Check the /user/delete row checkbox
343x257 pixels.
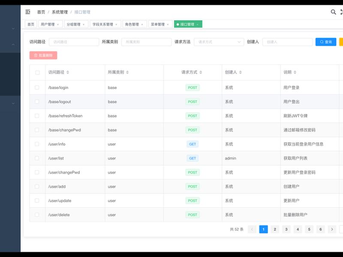pyautogui.click(x=37, y=215)
